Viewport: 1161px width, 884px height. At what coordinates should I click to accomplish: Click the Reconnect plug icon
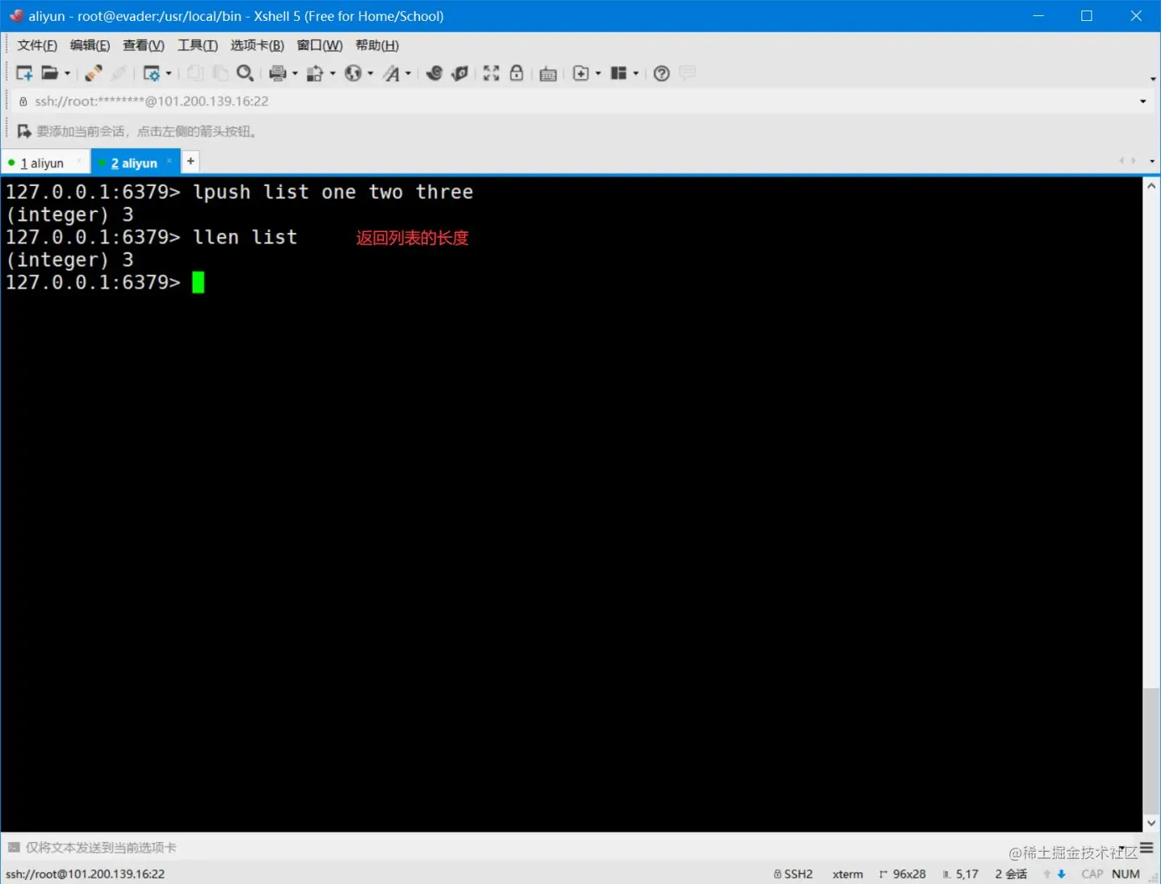(x=94, y=73)
